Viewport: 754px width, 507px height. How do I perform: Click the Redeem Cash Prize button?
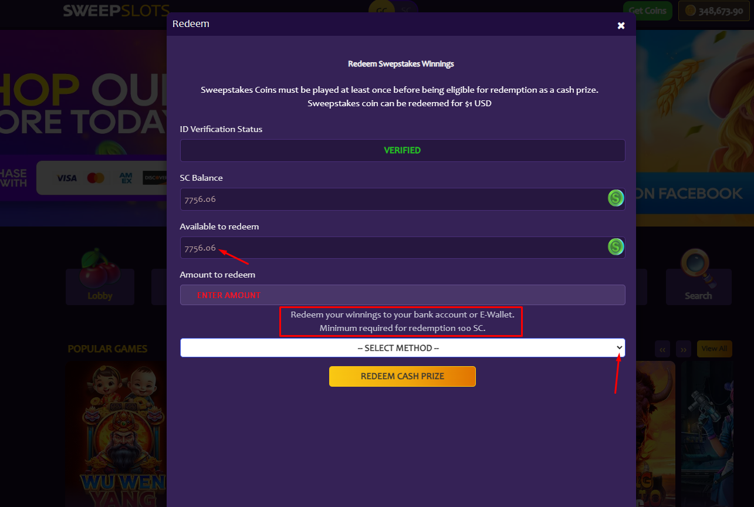[x=403, y=376]
